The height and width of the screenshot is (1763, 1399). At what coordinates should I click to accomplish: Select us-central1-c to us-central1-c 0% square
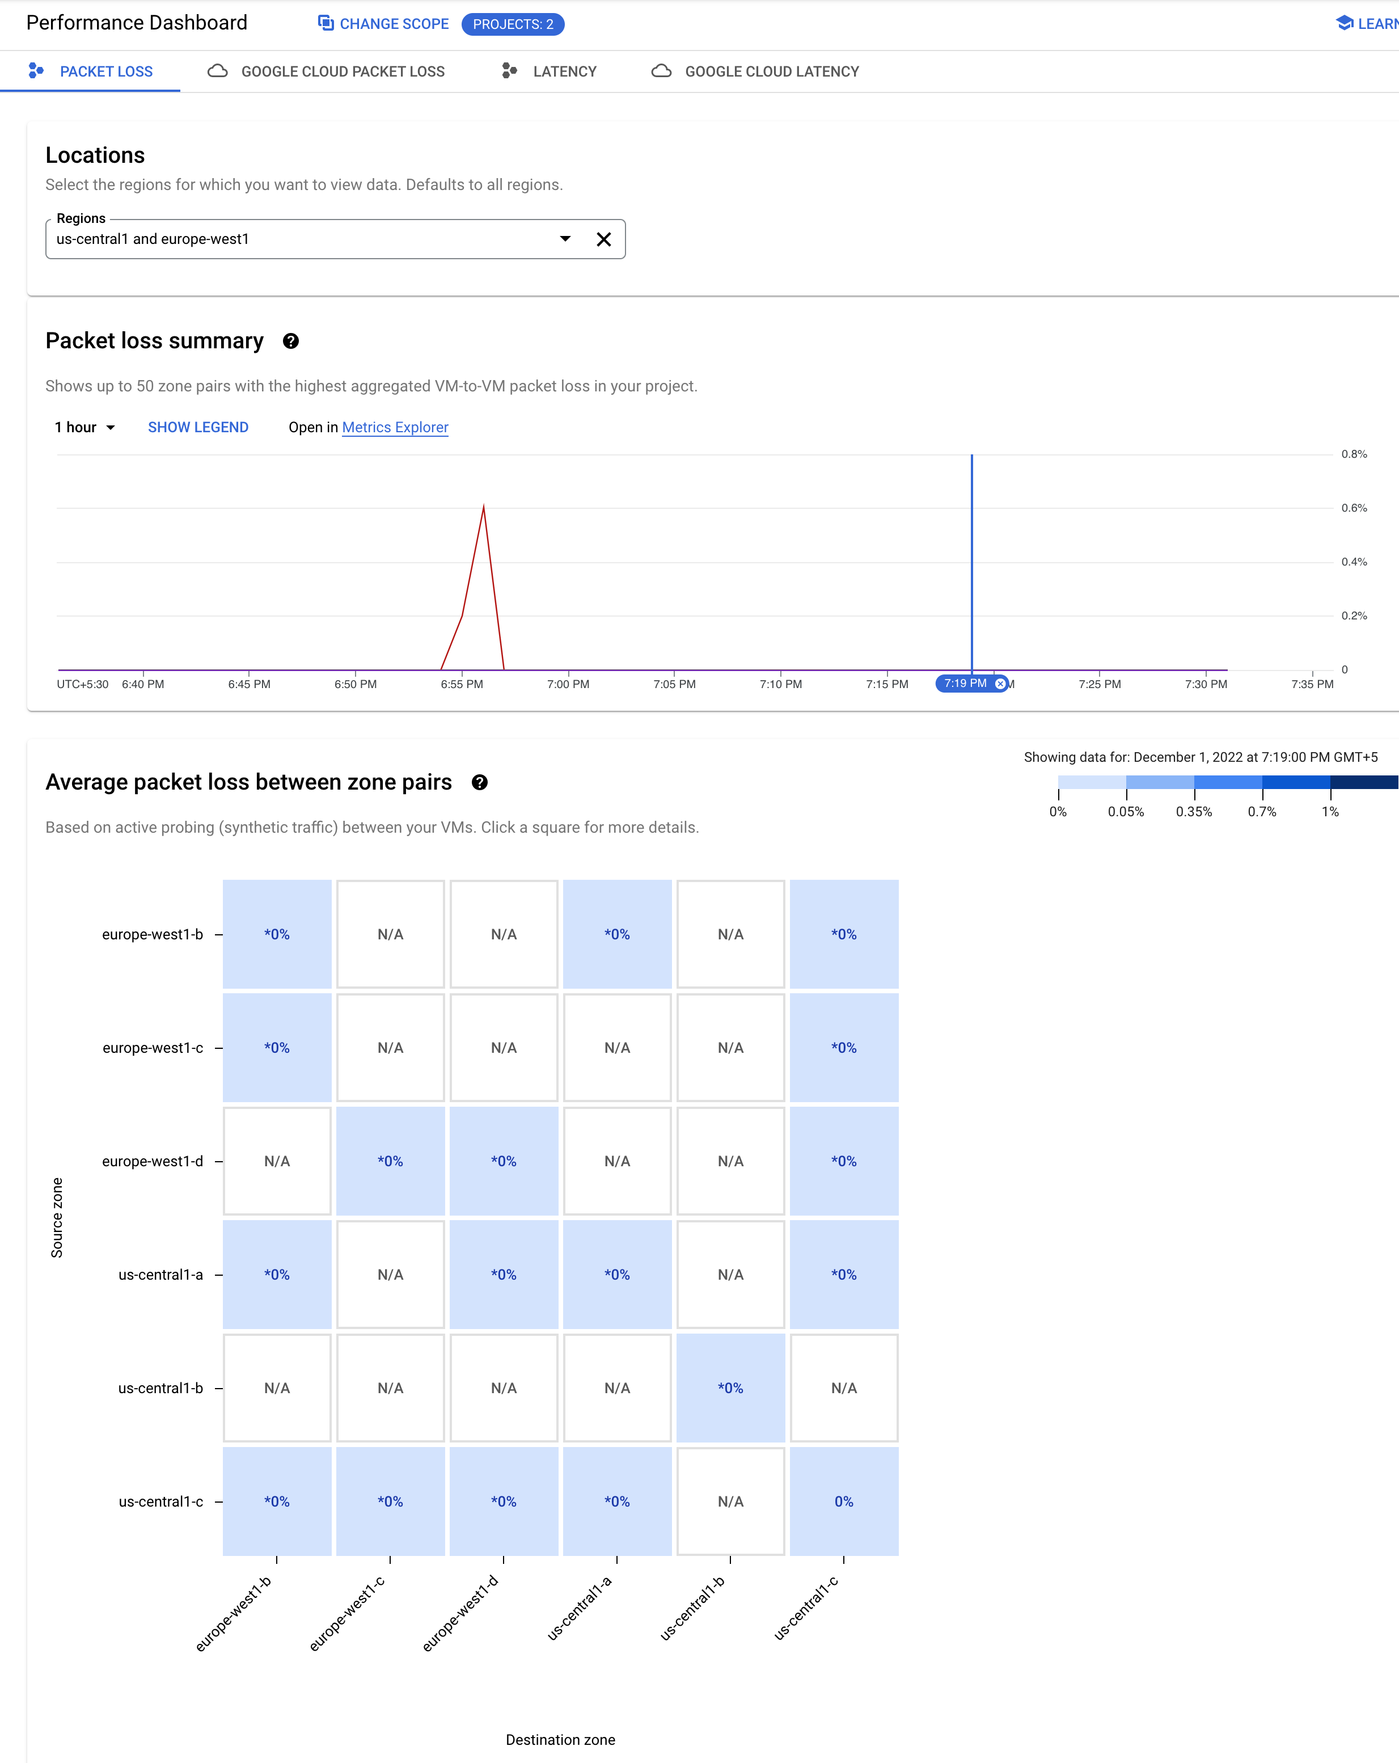pos(843,1501)
